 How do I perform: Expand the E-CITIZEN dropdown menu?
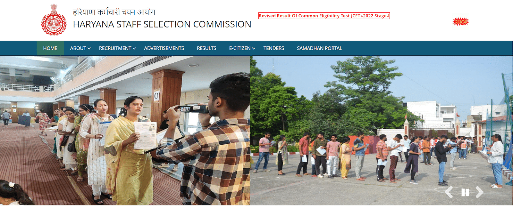[x=242, y=48]
